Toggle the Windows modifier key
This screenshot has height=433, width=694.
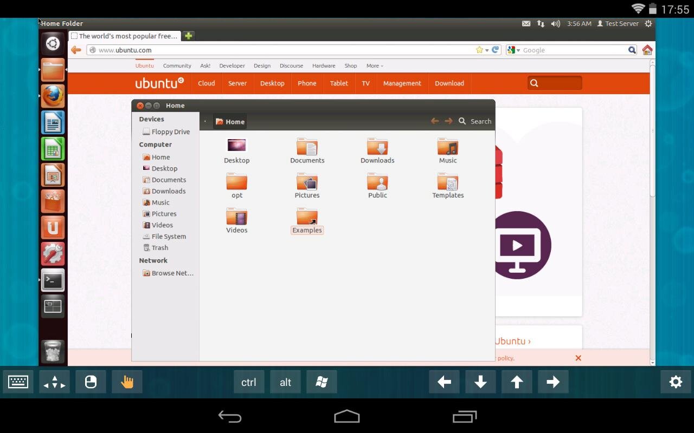(x=322, y=382)
